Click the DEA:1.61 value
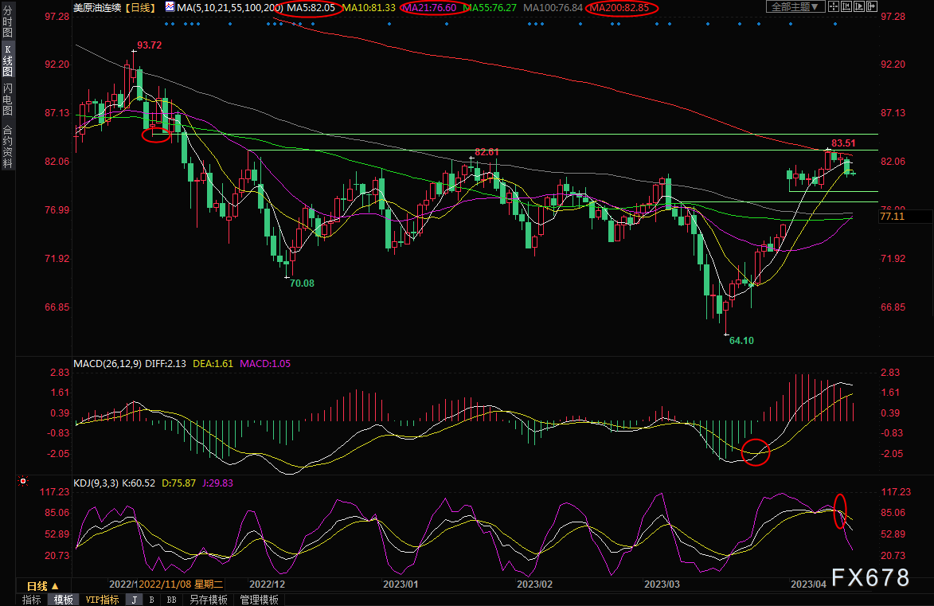Viewport: 934px width, 606px height. 213,363
